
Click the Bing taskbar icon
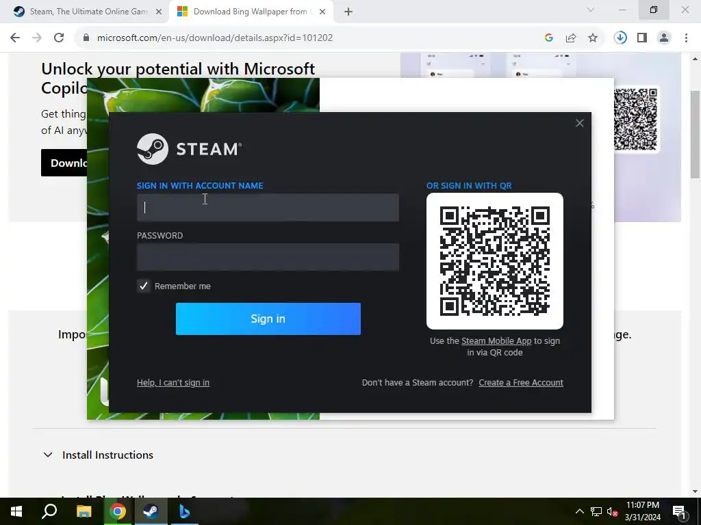[184, 511]
